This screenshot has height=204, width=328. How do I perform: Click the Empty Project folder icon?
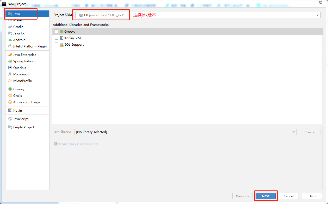(10, 127)
